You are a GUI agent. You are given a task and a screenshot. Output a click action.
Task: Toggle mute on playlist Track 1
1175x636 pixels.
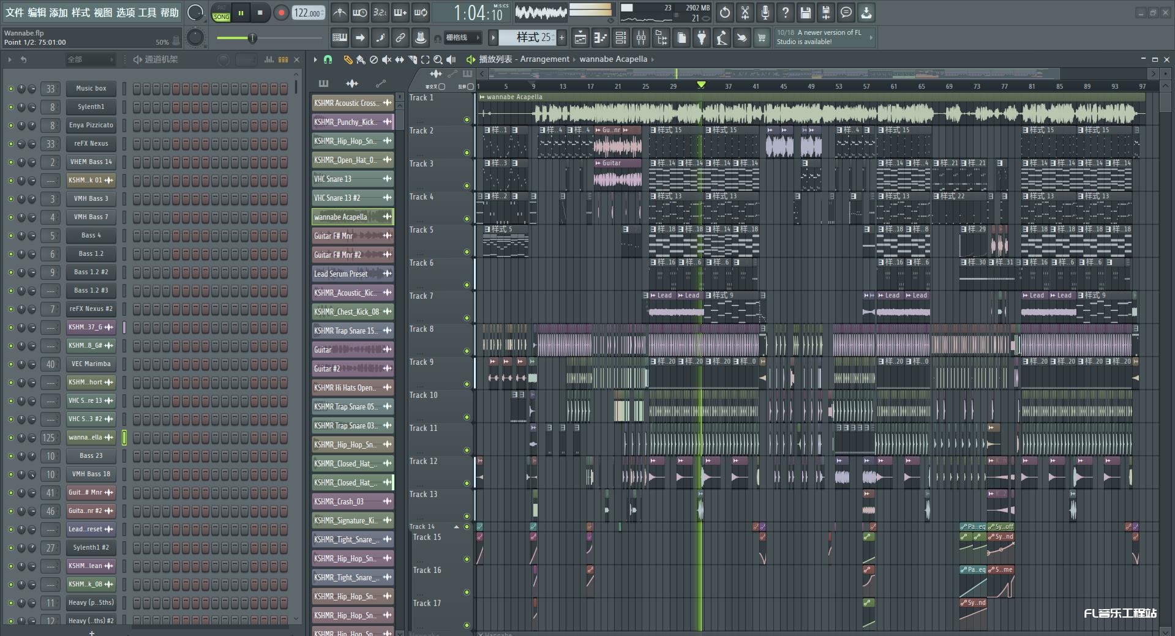[467, 119]
